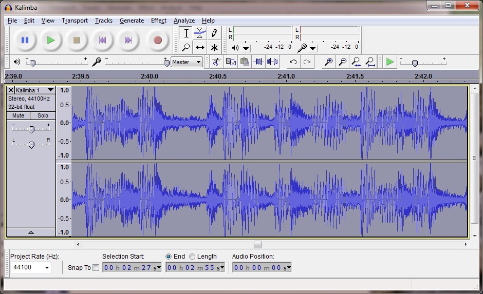Solo the Kalimba 1 track
The image size is (483, 294).
43,115
